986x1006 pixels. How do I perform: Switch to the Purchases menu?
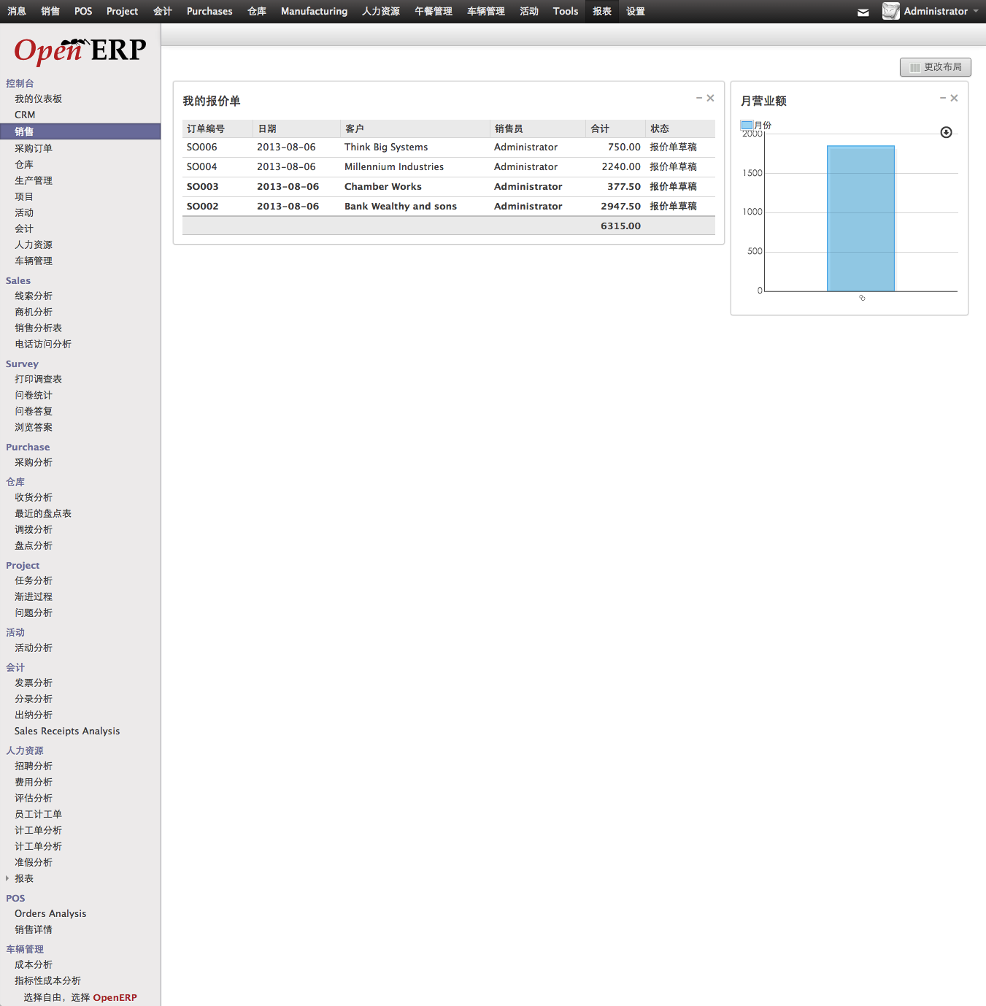(209, 11)
